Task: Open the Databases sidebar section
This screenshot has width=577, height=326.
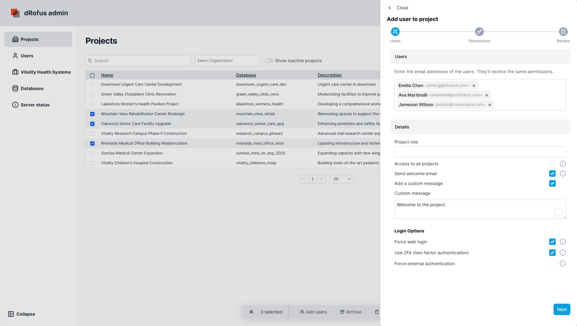Action: [38, 88]
